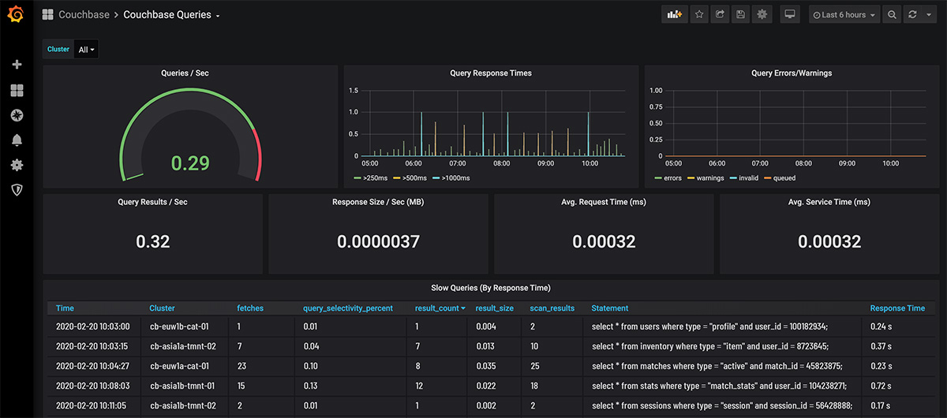Sort table by fetches column
The image size is (947, 418).
click(251, 308)
